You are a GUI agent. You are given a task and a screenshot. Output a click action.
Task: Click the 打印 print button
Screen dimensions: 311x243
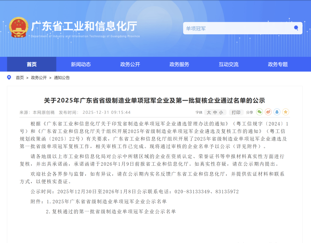click(x=236, y=112)
